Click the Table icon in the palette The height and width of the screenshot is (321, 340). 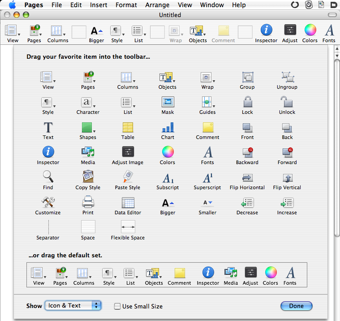click(128, 127)
